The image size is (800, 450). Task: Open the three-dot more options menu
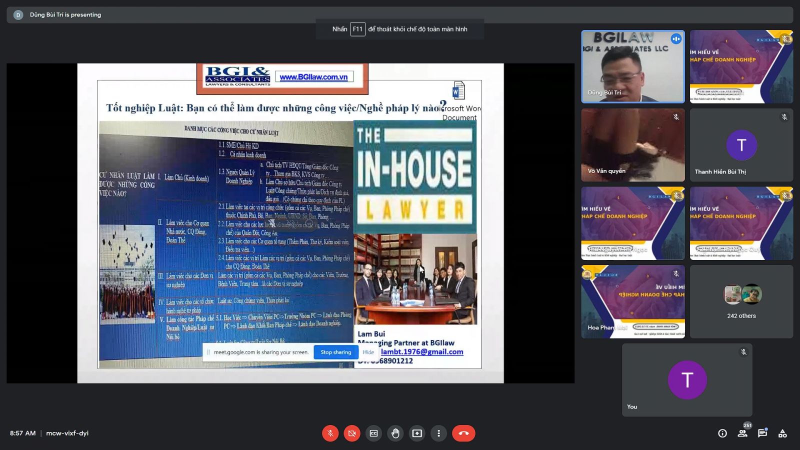pyautogui.click(x=438, y=433)
